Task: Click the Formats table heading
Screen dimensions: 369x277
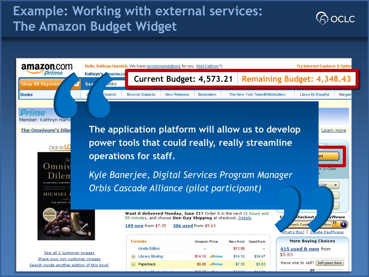Action: pyautogui.click(x=139, y=241)
